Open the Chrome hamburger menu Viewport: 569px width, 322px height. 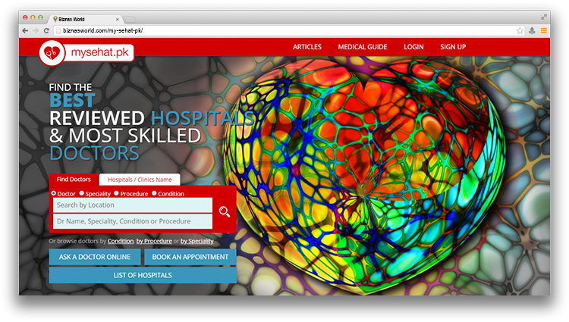(x=543, y=30)
